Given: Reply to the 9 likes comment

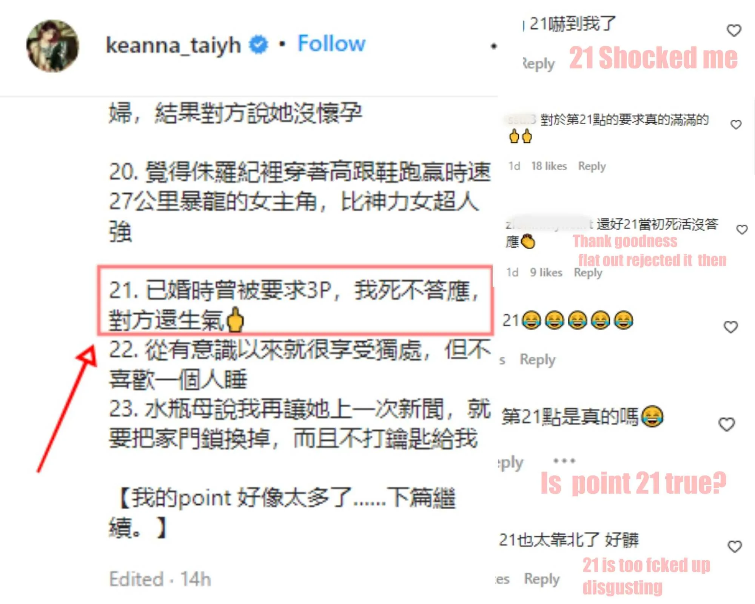Looking at the screenshot, I should [588, 273].
